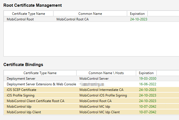
Task: Click the blurred host name for Web Console
Action: tap(92, 84)
